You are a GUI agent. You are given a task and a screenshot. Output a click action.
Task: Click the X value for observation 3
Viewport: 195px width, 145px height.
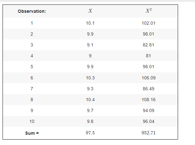pos(90,45)
